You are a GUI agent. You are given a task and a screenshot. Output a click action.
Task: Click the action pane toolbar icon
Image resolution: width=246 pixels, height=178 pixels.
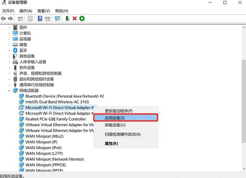pyautogui.click(x=47, y=19)
